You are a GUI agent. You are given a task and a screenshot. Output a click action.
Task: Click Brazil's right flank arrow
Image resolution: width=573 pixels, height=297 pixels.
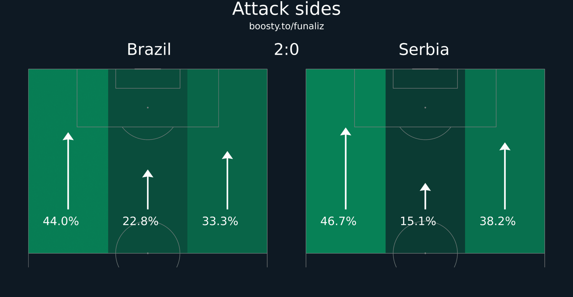coord(227,180)
